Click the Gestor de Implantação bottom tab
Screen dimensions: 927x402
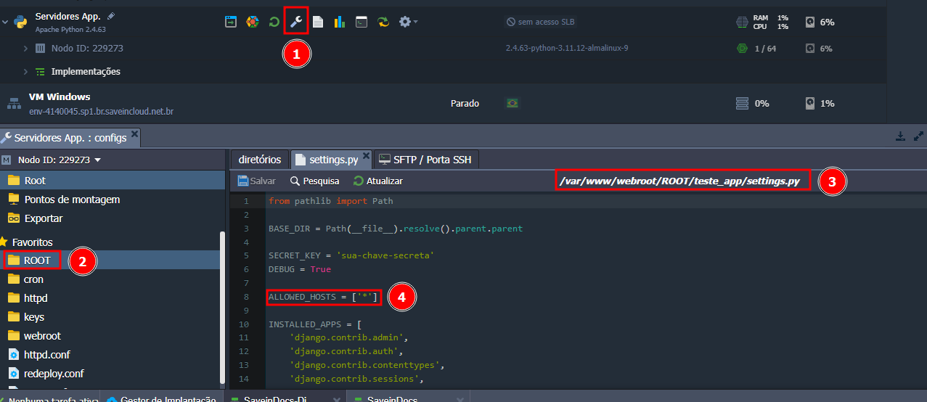point(162,399)
